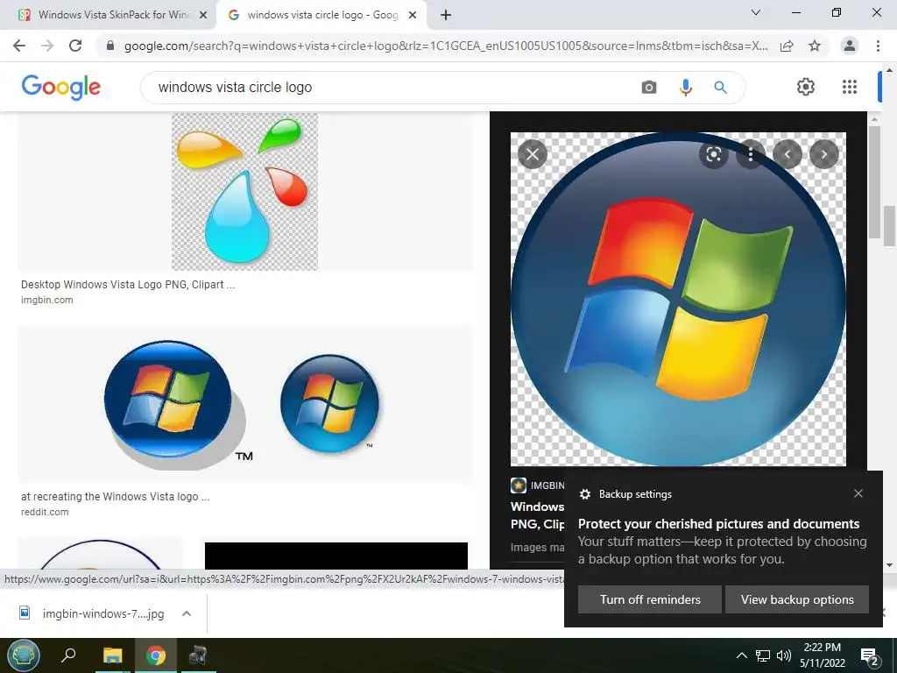
Task: Bookmark this page with star icon
Action: pos(815,46)
